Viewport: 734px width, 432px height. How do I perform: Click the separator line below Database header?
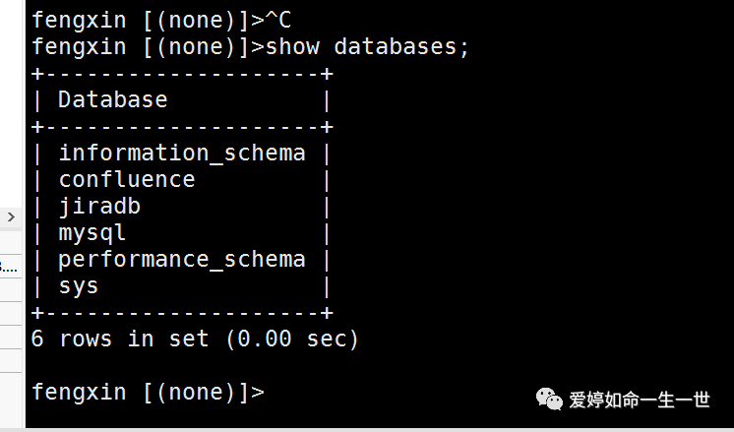tap(182, 126)
